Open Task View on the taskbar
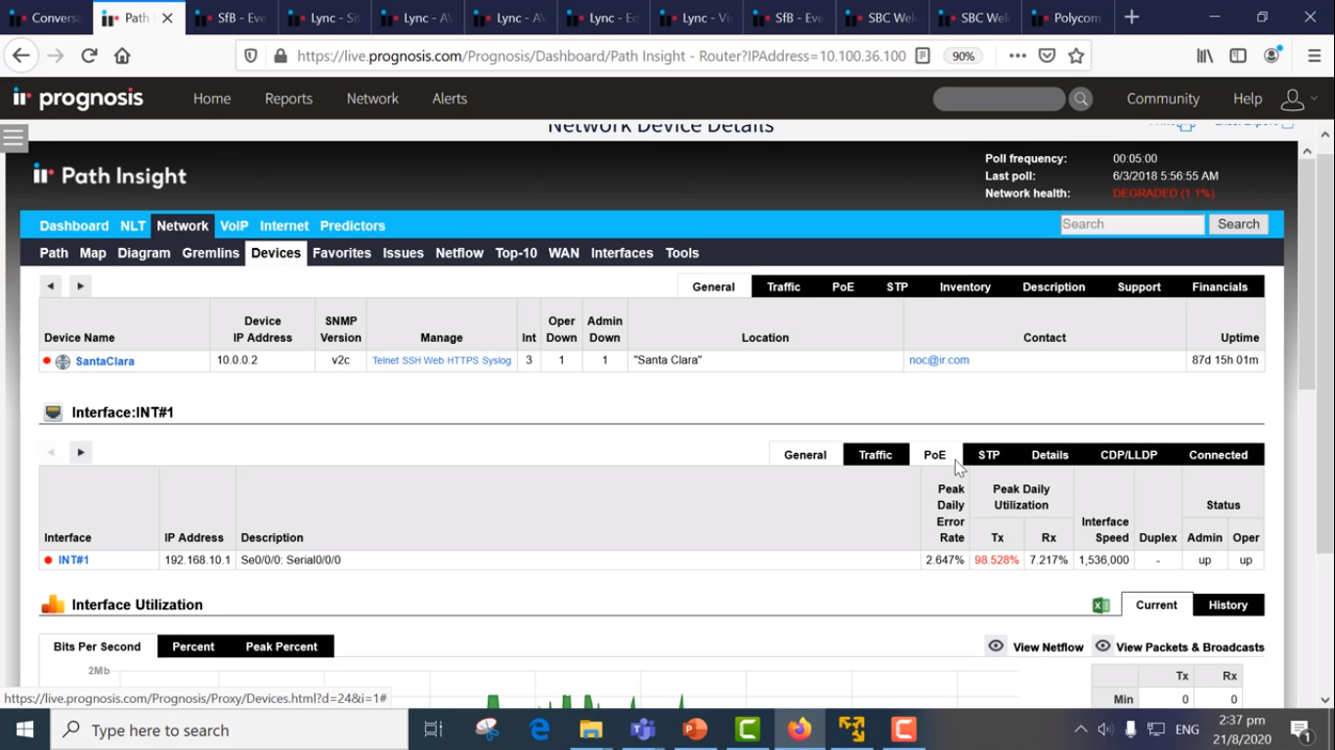The image size is (1335, 750). pos(433,729)
